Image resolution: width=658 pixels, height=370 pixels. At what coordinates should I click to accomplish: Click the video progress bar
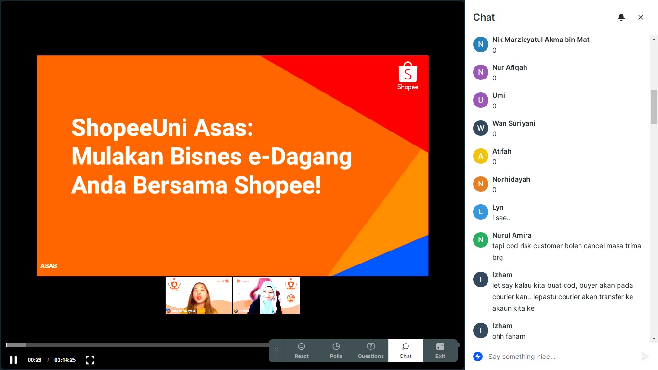pos(145,345)
